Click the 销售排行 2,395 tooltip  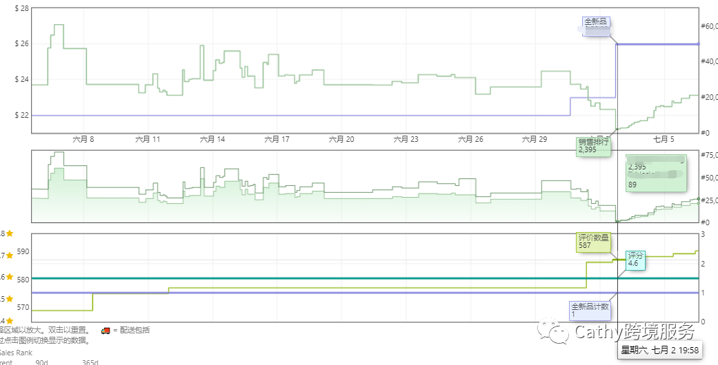click(x=593, y=146)
